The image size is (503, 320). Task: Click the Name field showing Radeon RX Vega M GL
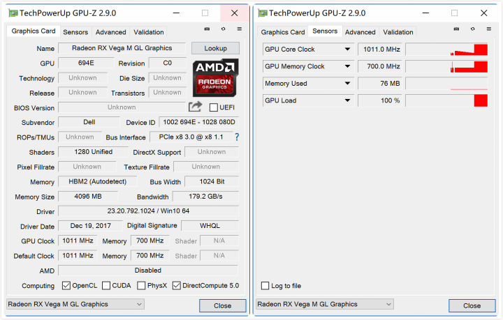(x=122, y=48)
